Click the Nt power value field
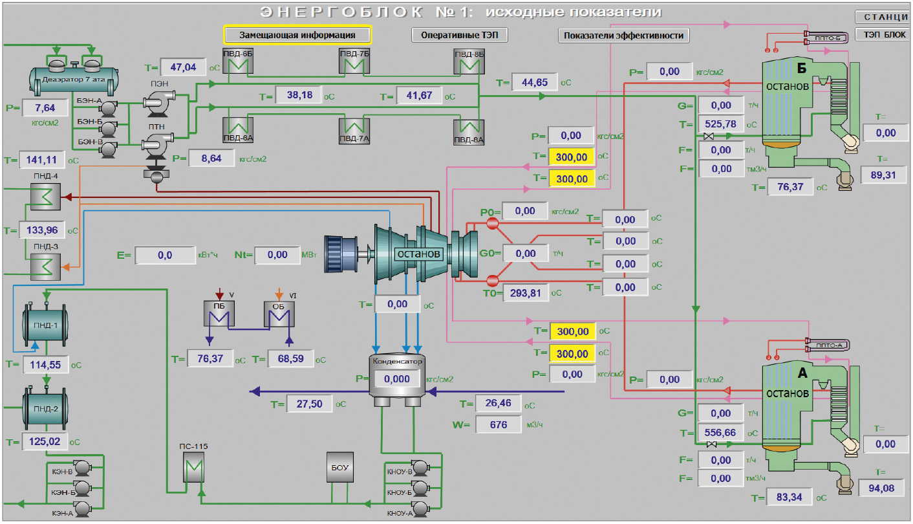The image size is (913, 524). tap(277, 255)
